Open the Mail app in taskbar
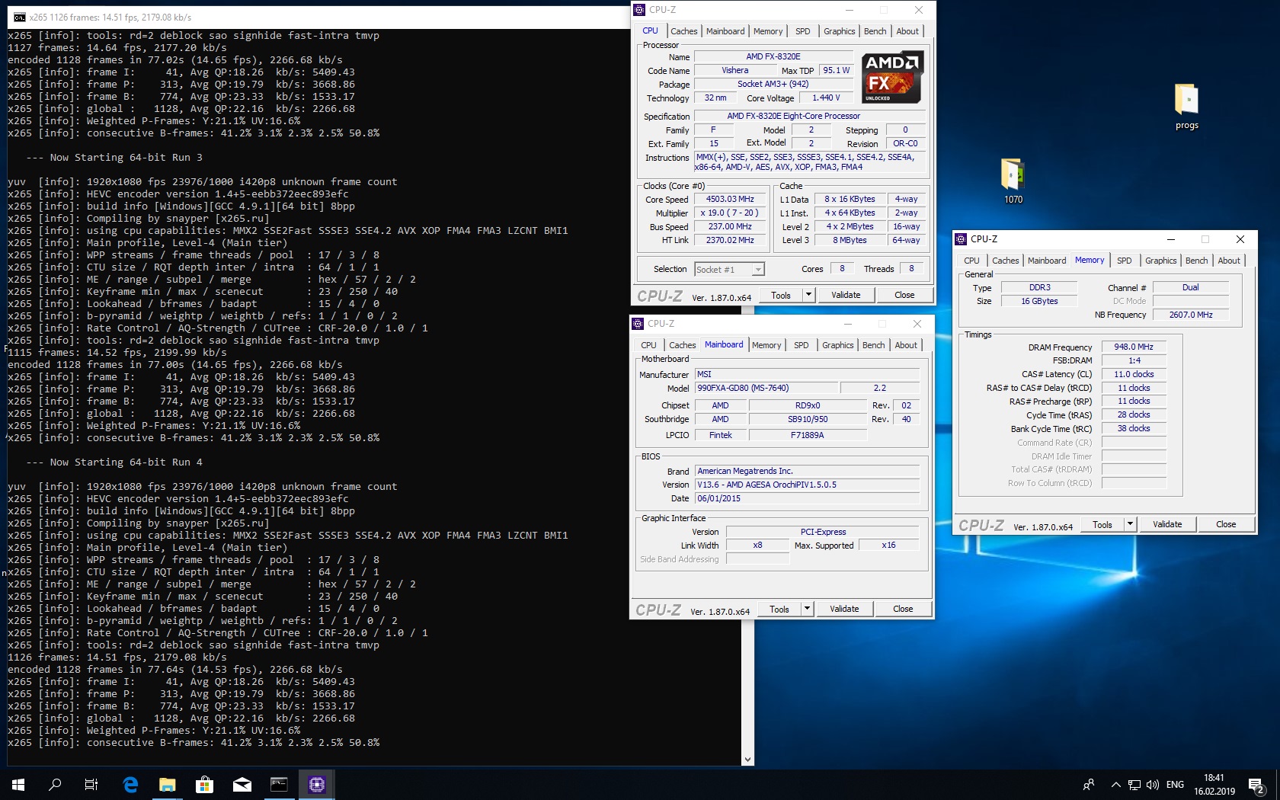1280x800 pixels. click(242, 784)
